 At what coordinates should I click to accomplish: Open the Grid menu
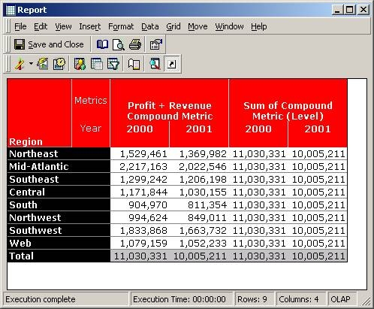pyautogui.click(x=173, y=26)
